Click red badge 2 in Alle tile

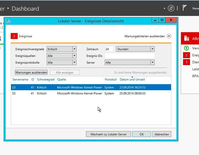[x=187, y=55]
